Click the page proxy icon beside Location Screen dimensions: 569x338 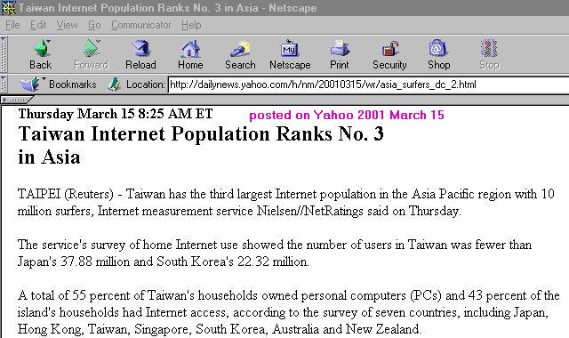115,84
